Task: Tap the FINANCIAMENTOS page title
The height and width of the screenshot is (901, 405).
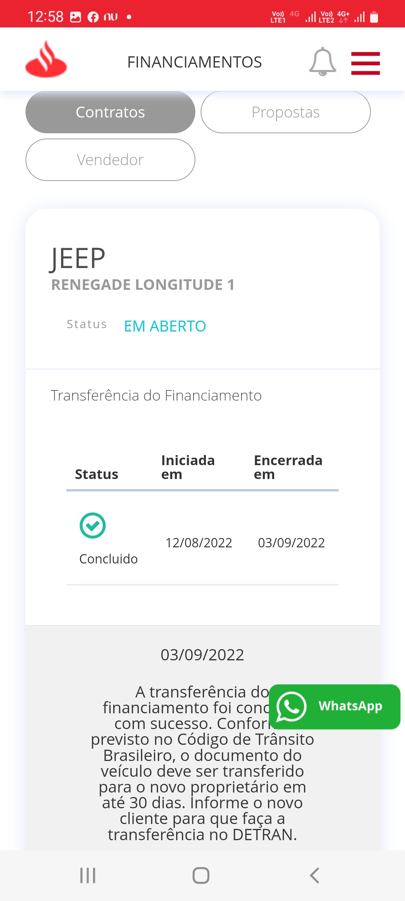Action: tap(194, 62)
